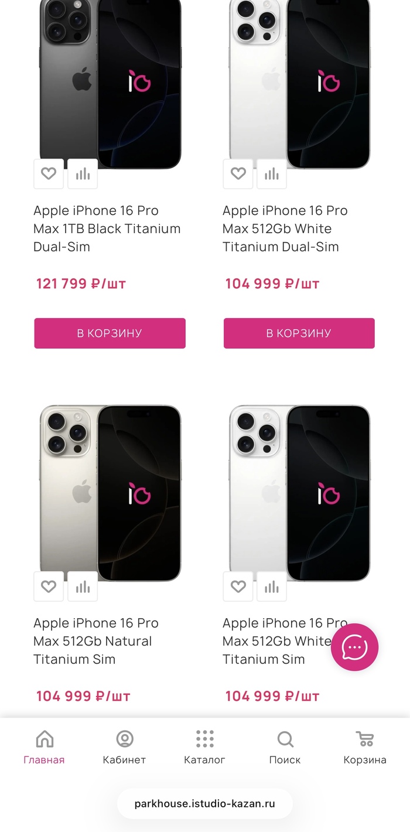Tap the Natural Titanium iPhone product image

coord(110,492)
